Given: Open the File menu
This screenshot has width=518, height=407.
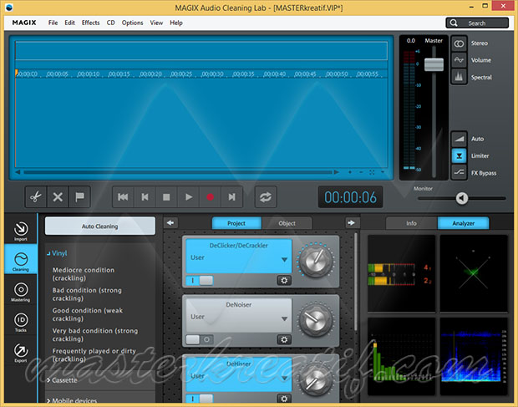Looking at the screenshot, I should click(53, 23).
